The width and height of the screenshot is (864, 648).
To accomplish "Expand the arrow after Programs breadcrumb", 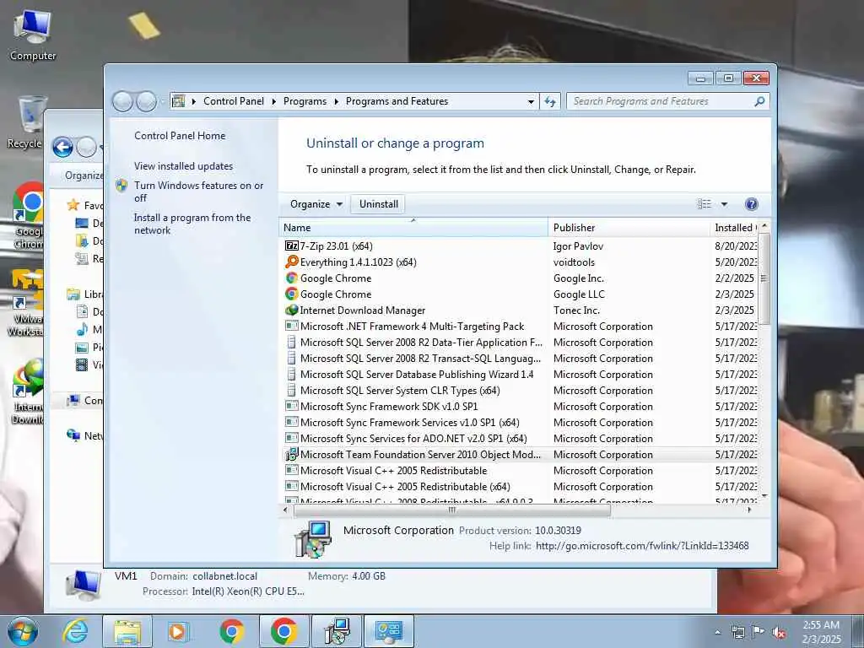I will (336, 101).
